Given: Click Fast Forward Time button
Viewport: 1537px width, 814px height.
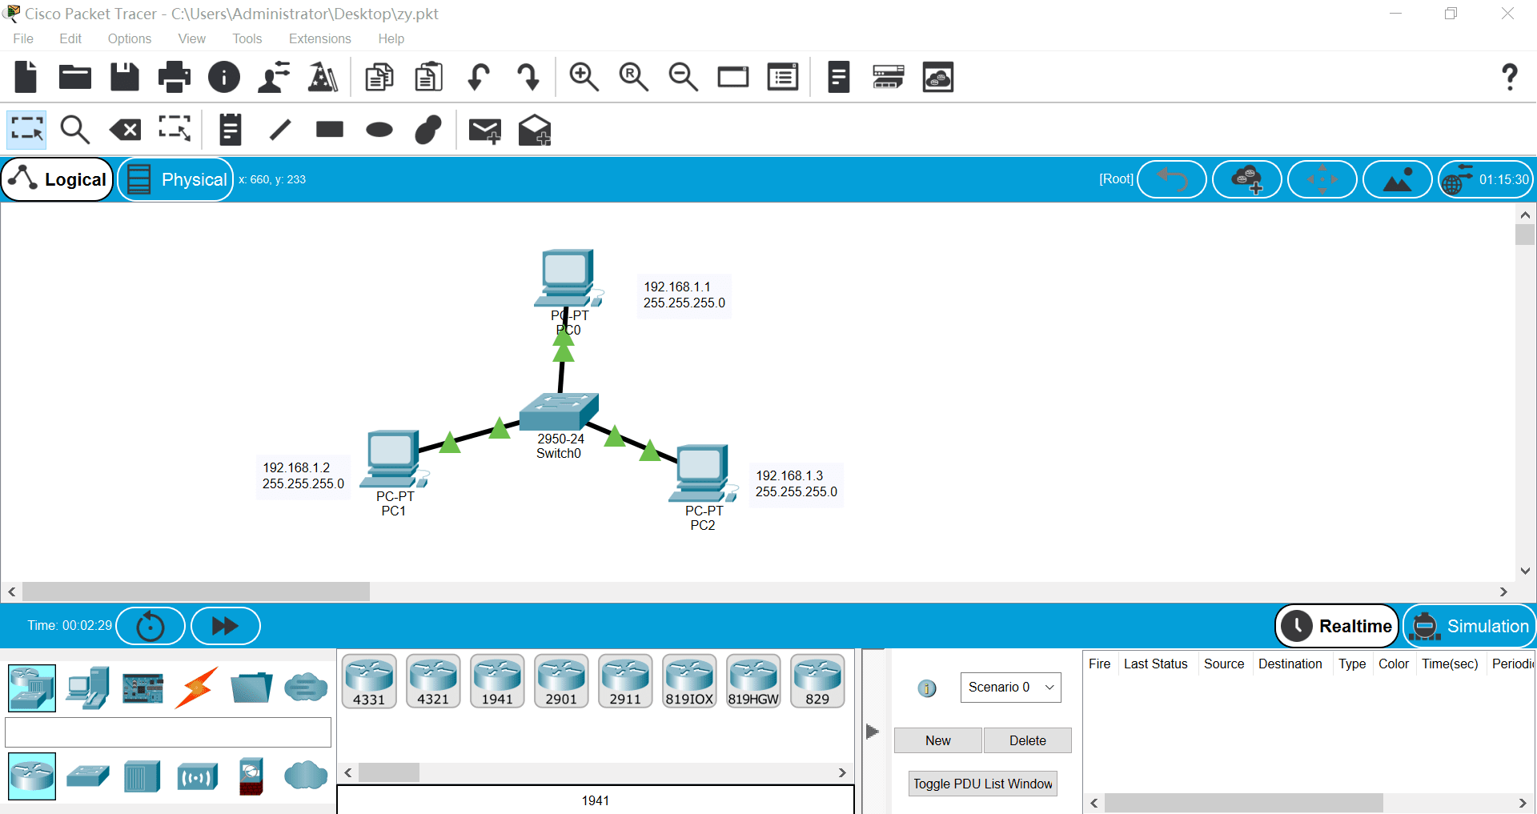Looking at the screenshot, I should point(226,626).
